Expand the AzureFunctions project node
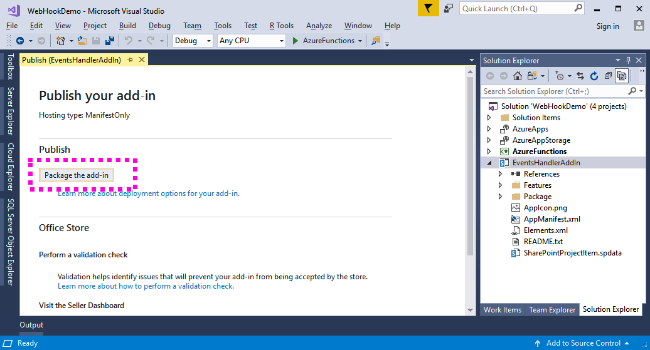 [489, 152]
